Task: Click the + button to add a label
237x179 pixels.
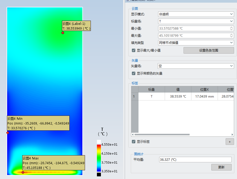Action: [230, 142]
